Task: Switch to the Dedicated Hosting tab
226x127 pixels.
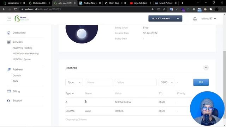Action: (40, 3)
